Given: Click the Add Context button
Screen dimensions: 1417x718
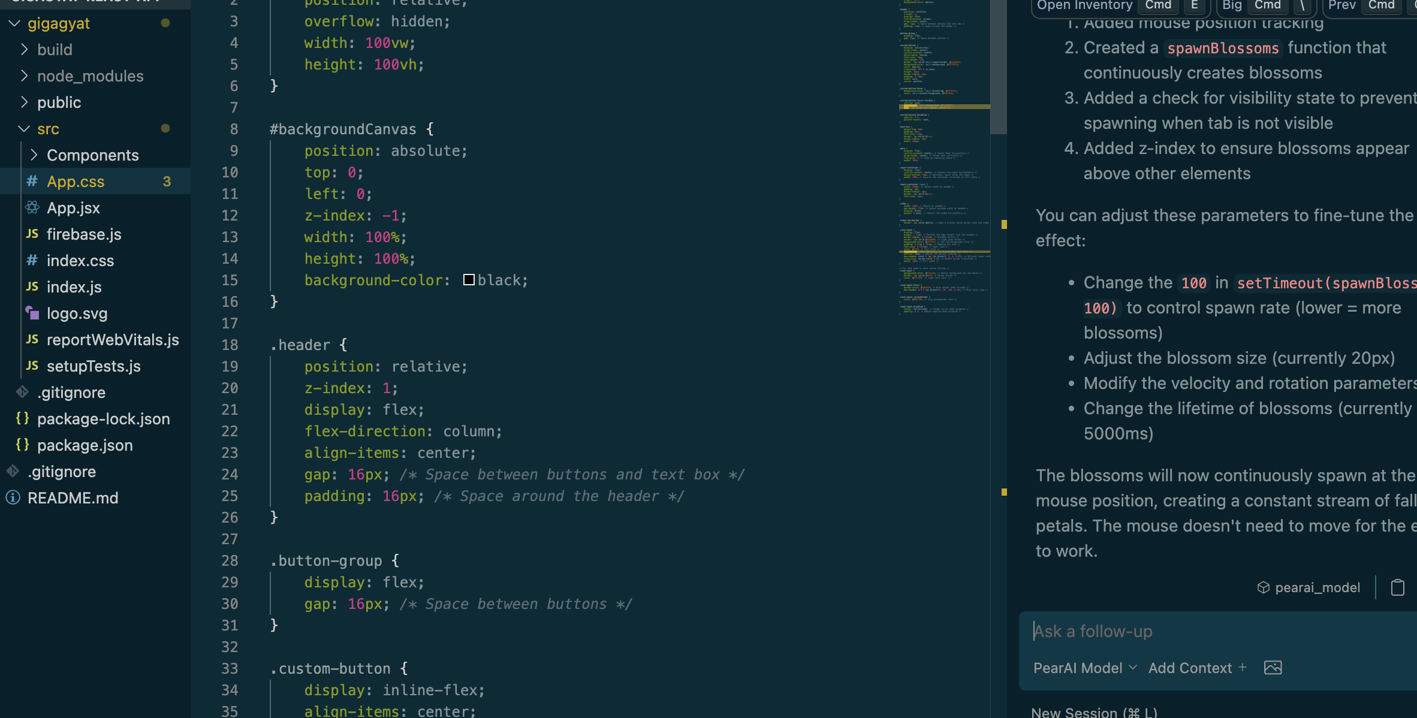Looking at the screenshot, I should [1197, 668].
